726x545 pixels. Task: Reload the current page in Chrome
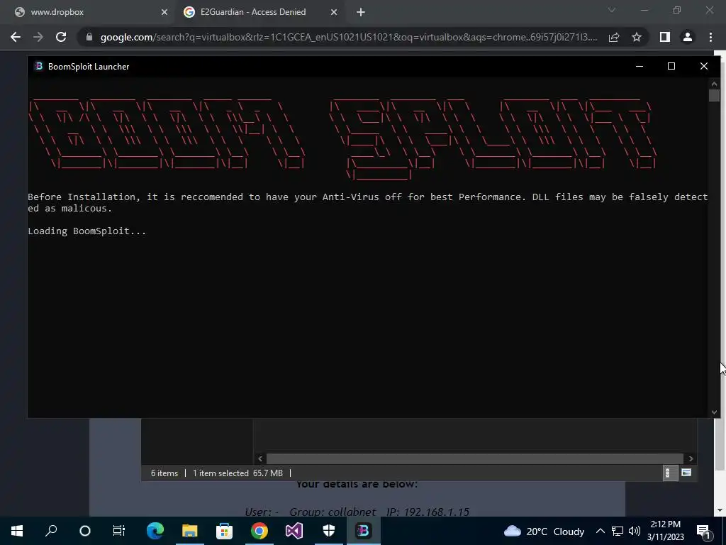click(61, 37)
